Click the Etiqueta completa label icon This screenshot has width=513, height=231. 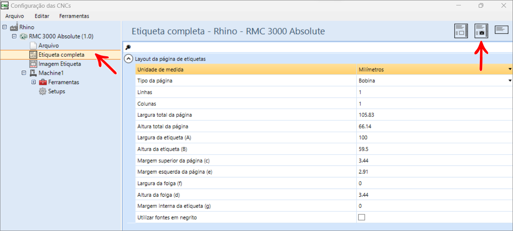click(x=33, y=55)
